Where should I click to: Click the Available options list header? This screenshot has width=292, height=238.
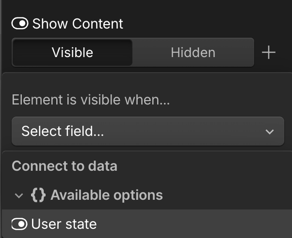click(x=106, y=195)
